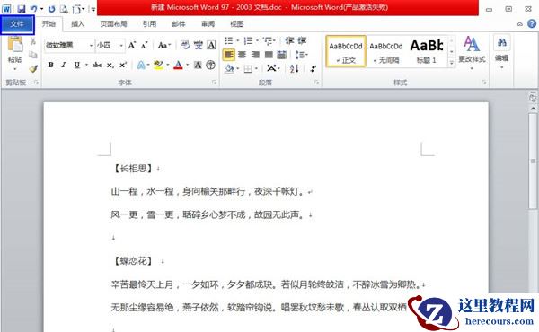
Task: Apply superscript formatting
Action: 123,65
